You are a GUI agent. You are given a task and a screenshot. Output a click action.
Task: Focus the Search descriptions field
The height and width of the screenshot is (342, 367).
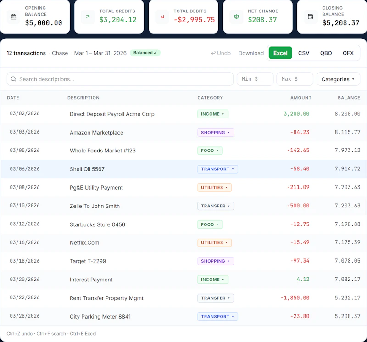pos(120,79)
